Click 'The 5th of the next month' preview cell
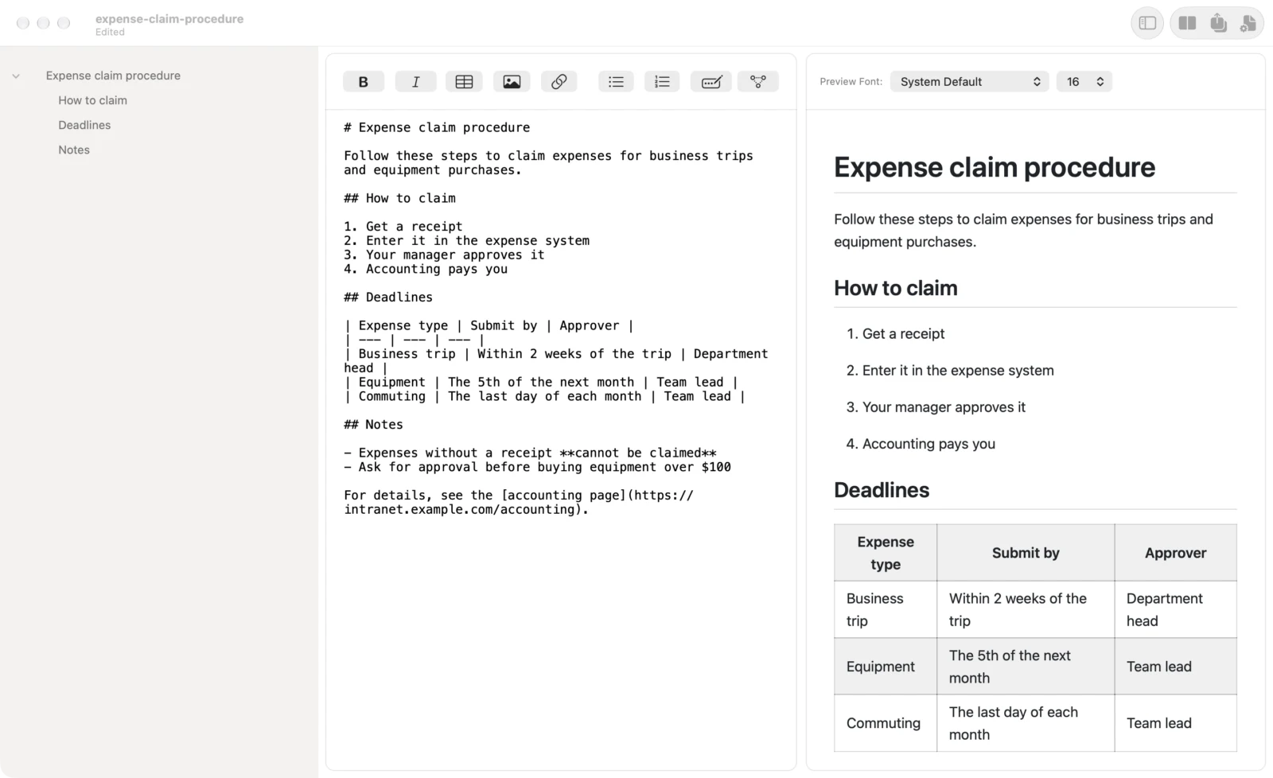Image resolution: width=1273 pixels, height=778 pixels. pyautogui.click(x=1026, y=667)
